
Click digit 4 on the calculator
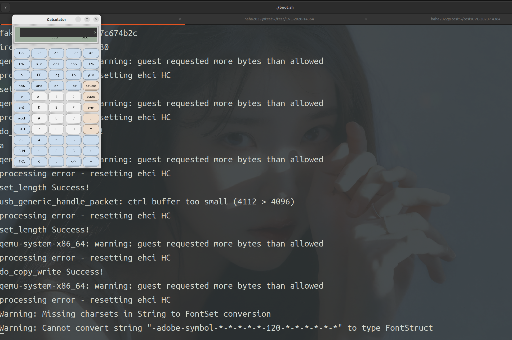tap(39, 140)
